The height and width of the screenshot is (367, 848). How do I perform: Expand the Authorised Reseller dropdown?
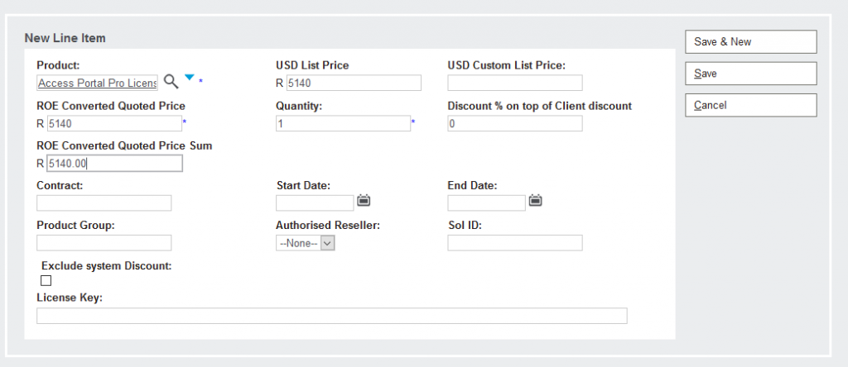(x=306, y=243)
